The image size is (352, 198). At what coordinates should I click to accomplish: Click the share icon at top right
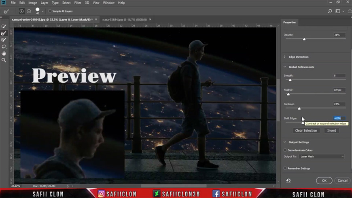(350, 11)
